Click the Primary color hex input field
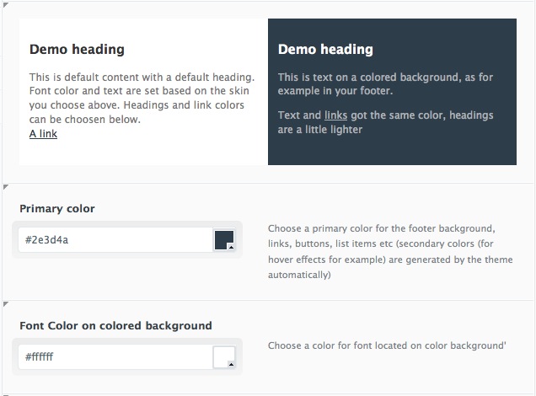 (115, 240)
